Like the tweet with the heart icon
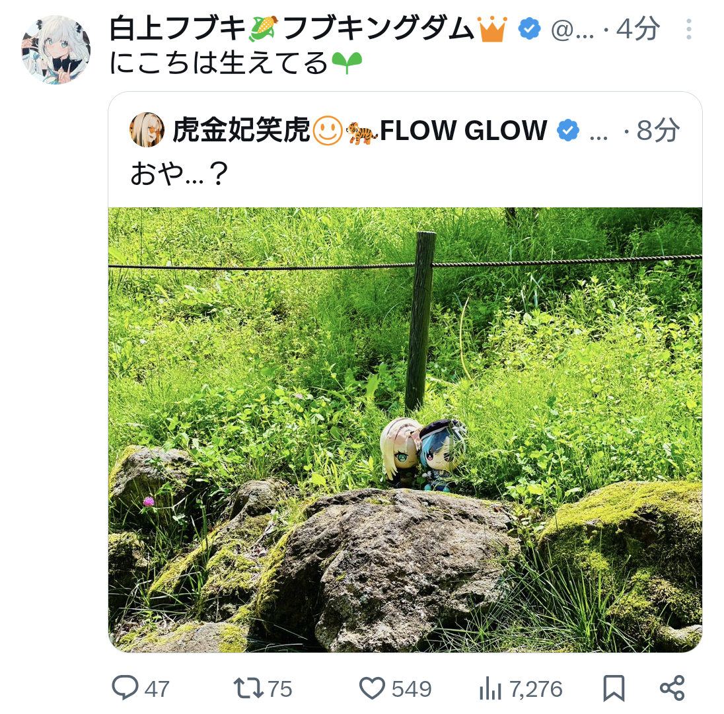 [x=372, y=688]
